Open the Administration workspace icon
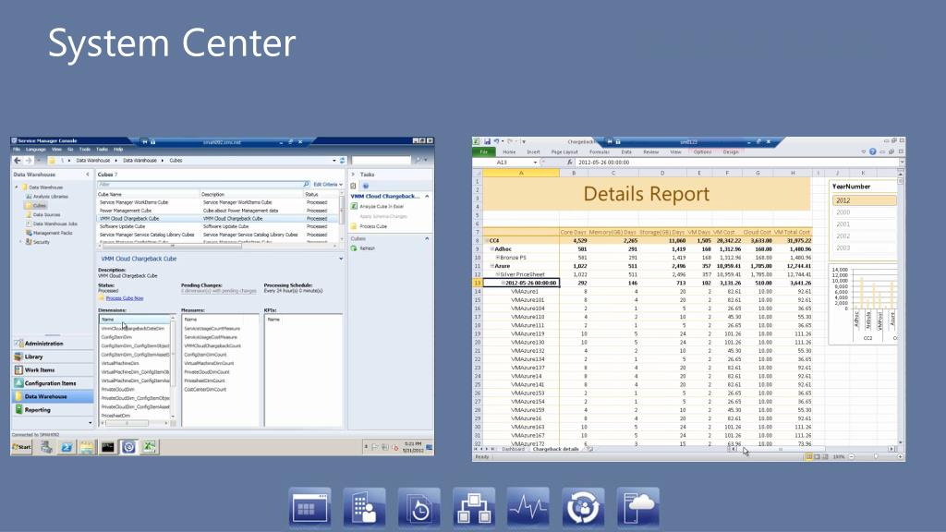 tap(18, 344)
